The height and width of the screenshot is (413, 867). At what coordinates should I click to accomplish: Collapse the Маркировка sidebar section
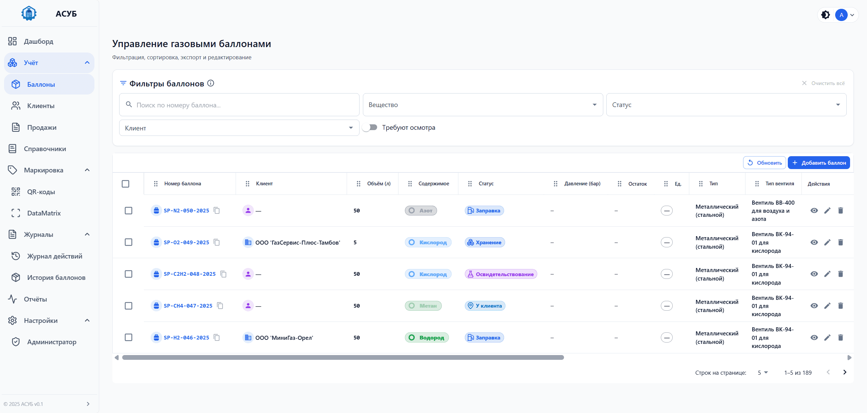tap(87, 170)
